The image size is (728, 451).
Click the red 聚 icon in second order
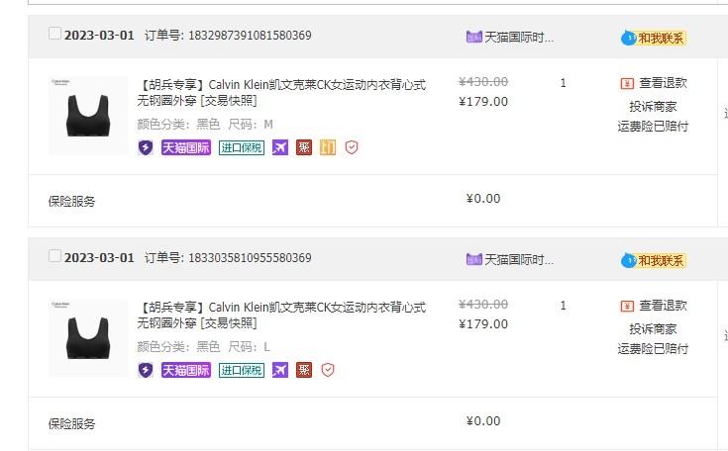point(304,370)
